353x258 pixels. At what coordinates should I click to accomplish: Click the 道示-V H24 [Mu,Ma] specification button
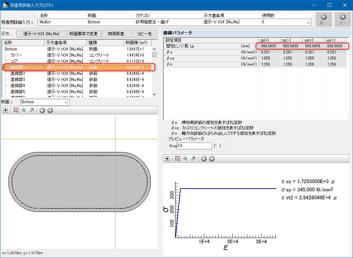pos(41,34)
